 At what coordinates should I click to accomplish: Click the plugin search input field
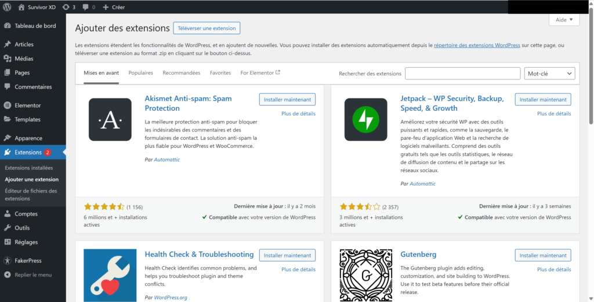pos(462,74)
